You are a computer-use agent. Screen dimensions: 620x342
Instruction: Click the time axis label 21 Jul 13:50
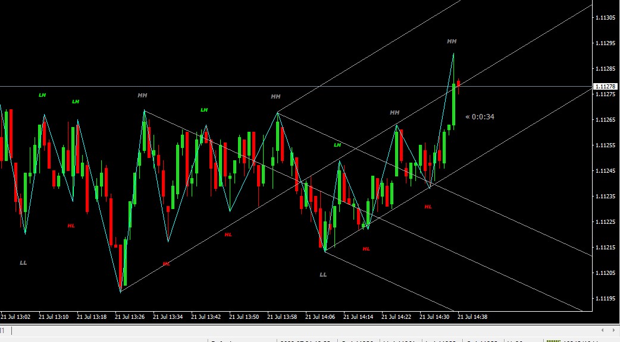pyautogui.click(x=244, y=316)
